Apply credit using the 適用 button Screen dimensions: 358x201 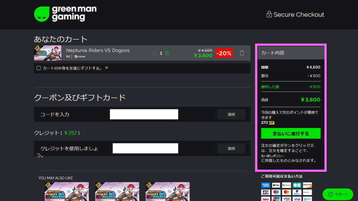231,149
